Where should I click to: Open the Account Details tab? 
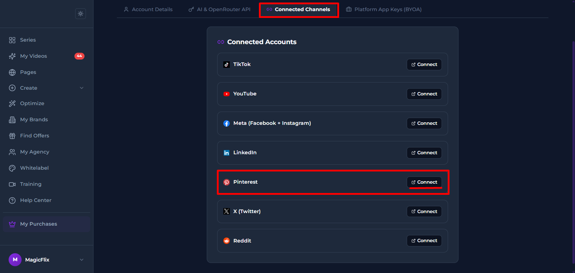pyautogui.click(x=148, y=9)
